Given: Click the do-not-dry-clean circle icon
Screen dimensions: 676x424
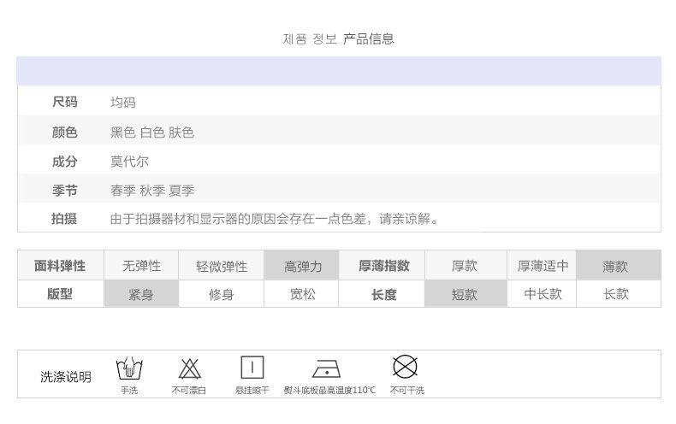Looking at the screenshot, I should (405, 367).
